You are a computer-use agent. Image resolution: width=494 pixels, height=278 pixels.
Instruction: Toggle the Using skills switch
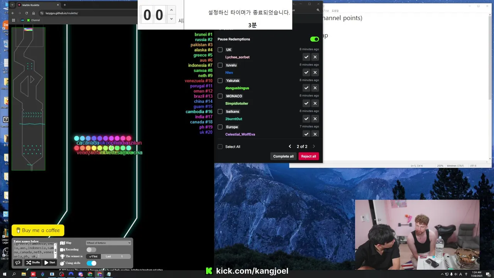click(x=91, y=263)
